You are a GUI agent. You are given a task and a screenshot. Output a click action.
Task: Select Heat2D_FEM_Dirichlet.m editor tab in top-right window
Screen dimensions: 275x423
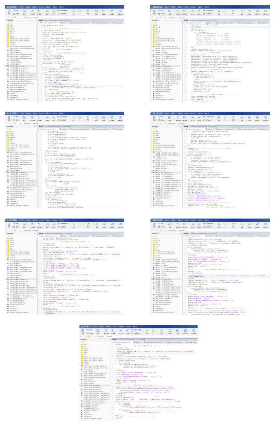196,23
